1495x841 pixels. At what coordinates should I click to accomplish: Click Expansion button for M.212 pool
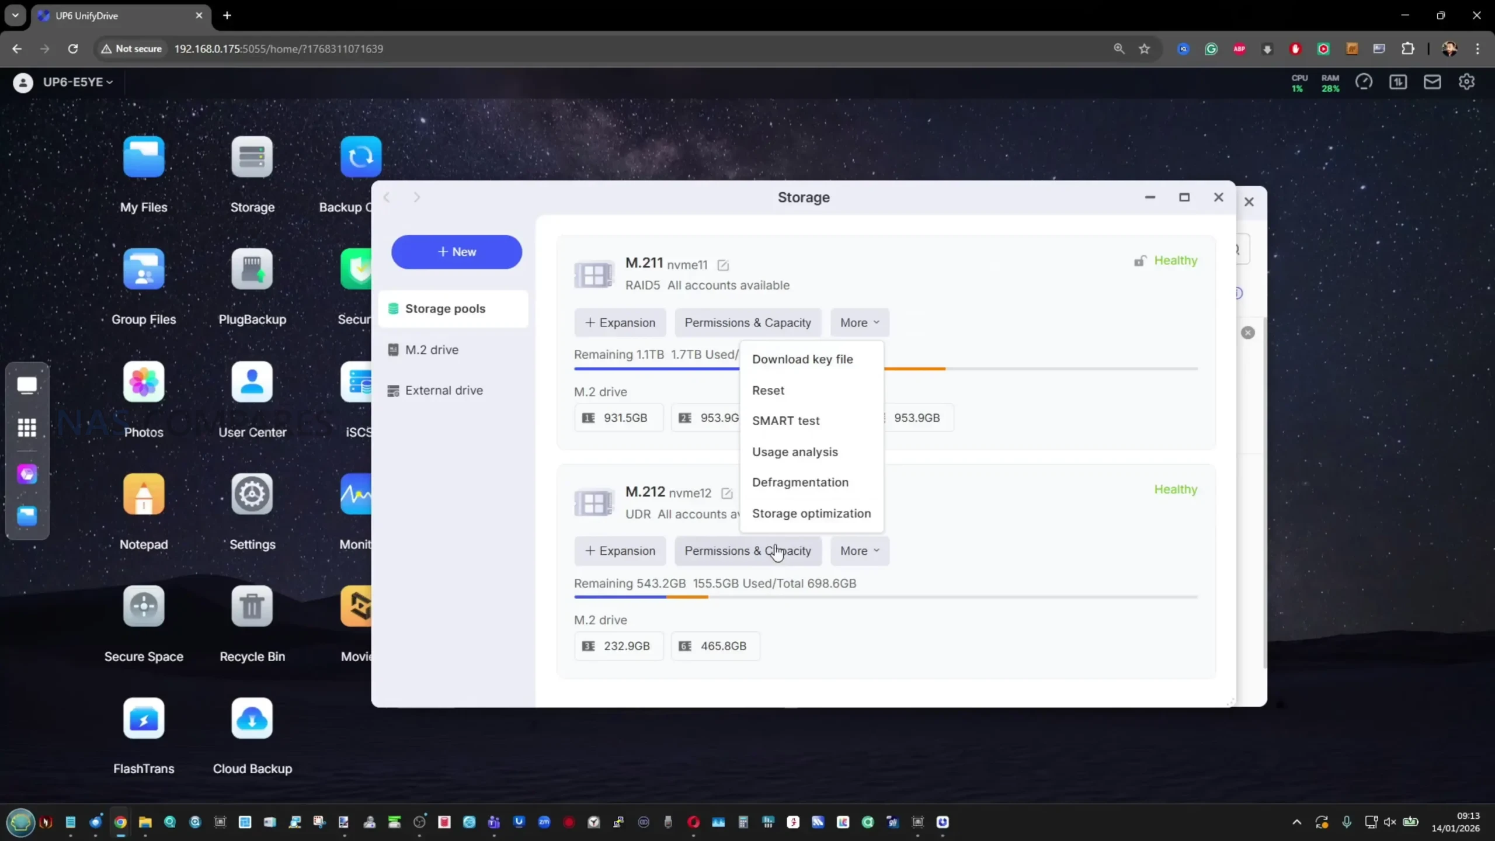point(620,551)
